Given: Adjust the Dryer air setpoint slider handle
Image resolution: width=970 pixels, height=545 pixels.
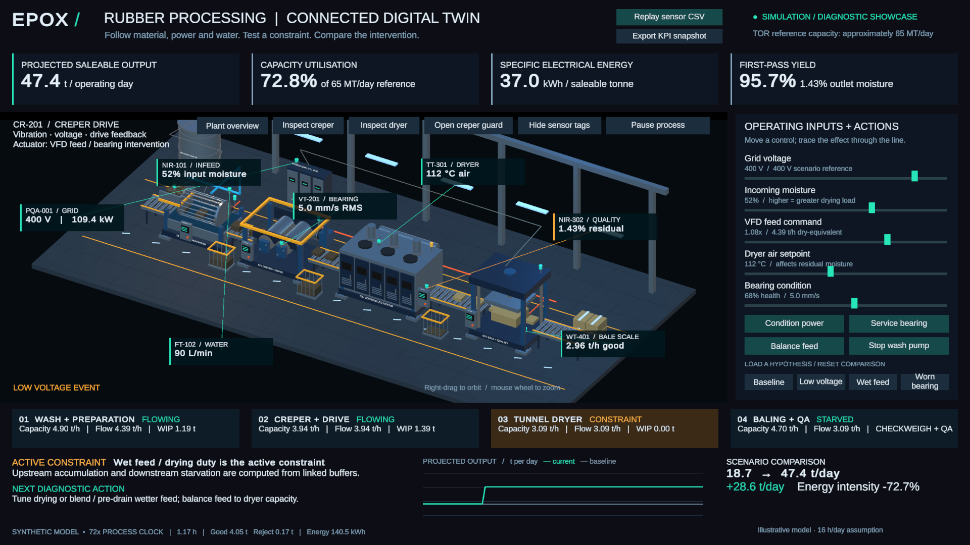Looking at the screenshot, I should (831, 271).
